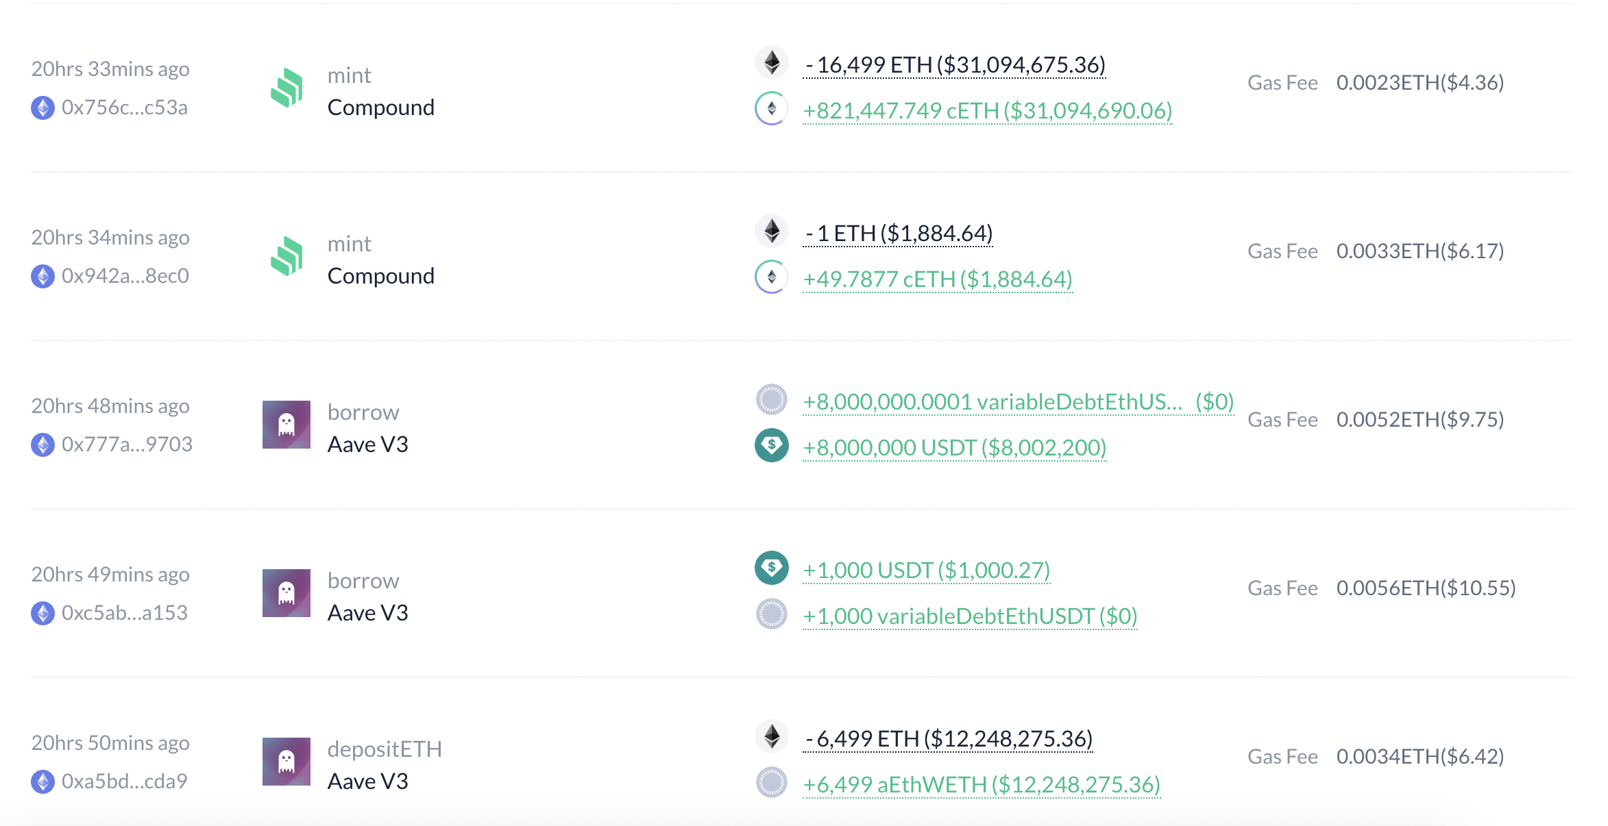
Task: Click Aave V3 ghost icon for 8,000,000 USDT borrow
Action: click(287, 425)
